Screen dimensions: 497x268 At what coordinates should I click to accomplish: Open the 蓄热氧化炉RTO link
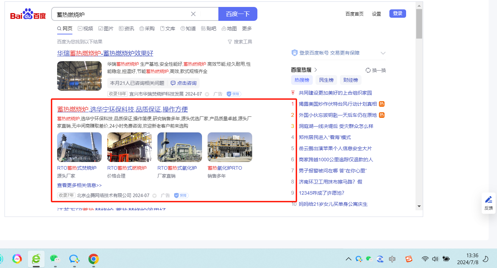[225, 168]
